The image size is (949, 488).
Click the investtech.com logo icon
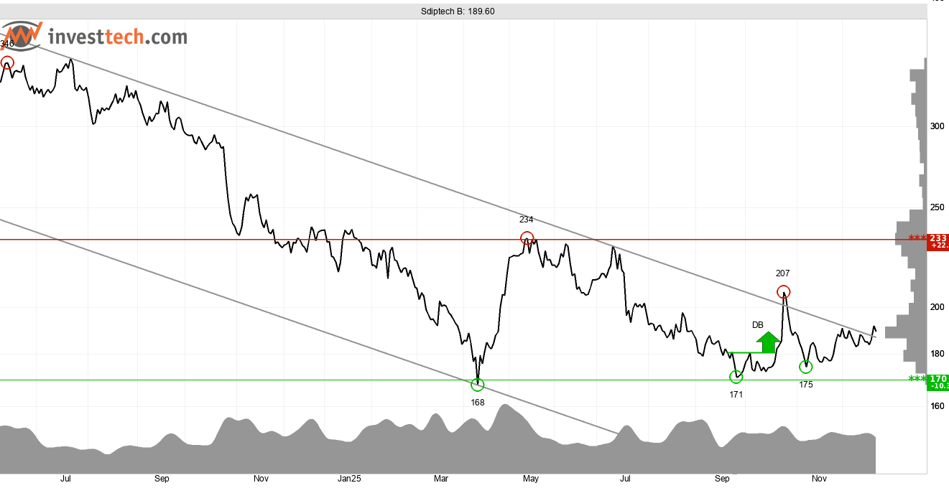pos(22,35)
